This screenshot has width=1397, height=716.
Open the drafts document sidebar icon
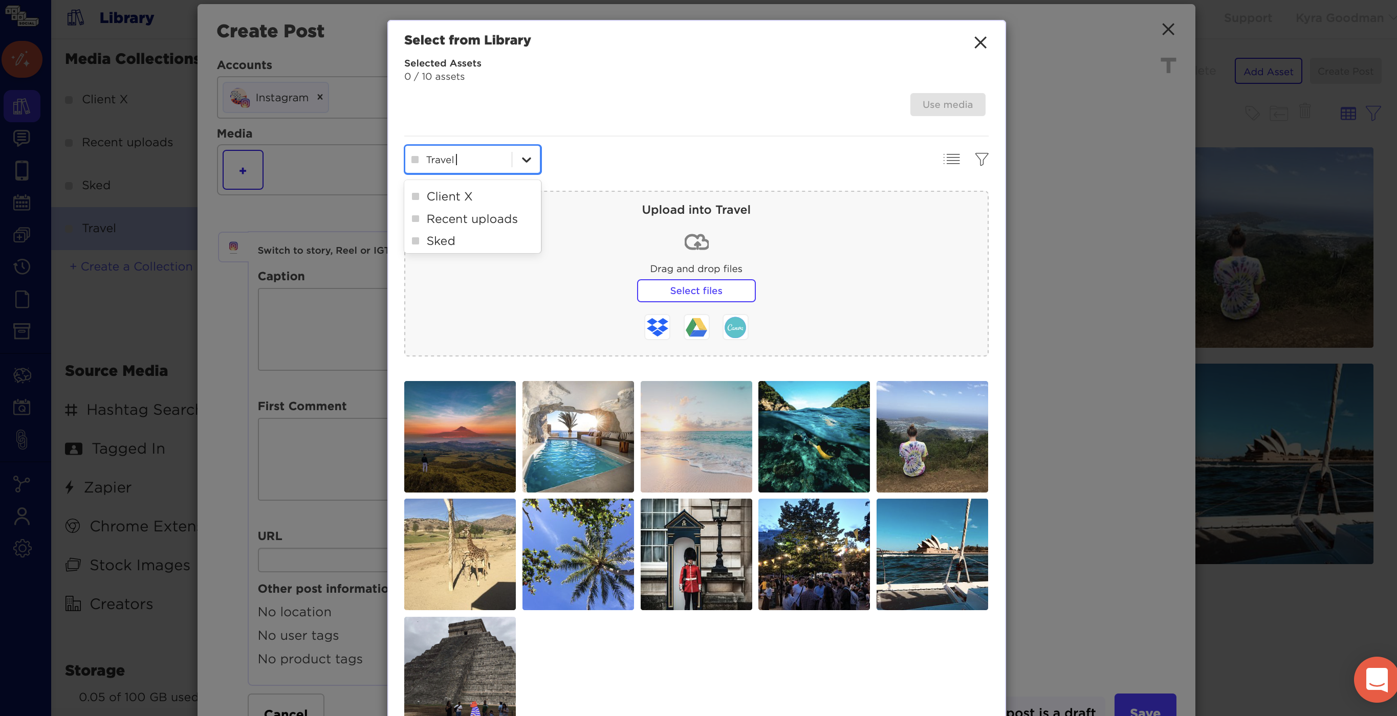pos(21,299)
